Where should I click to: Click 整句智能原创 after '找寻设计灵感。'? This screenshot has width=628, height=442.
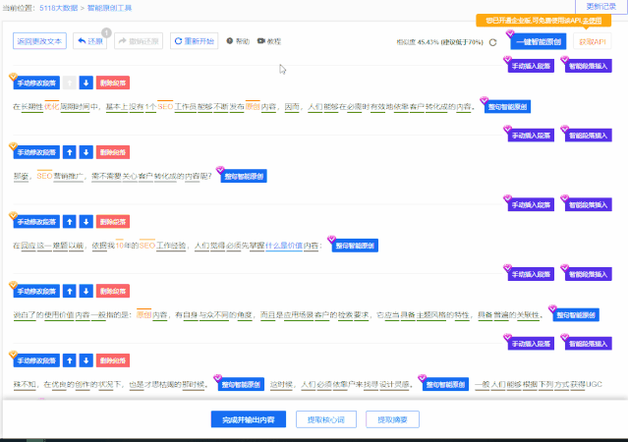coord(446,384)
